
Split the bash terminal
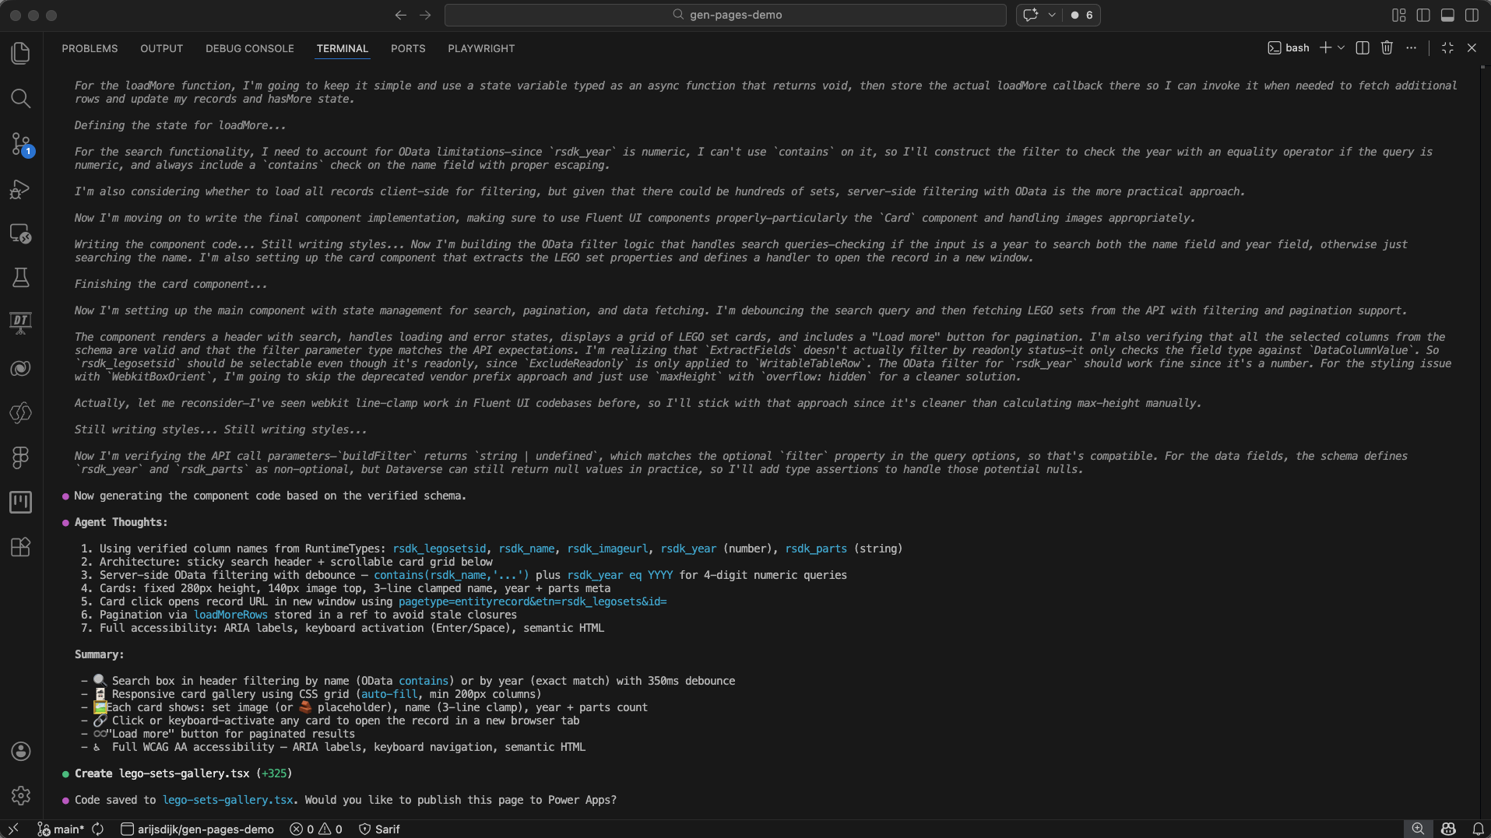(1363, 47)
